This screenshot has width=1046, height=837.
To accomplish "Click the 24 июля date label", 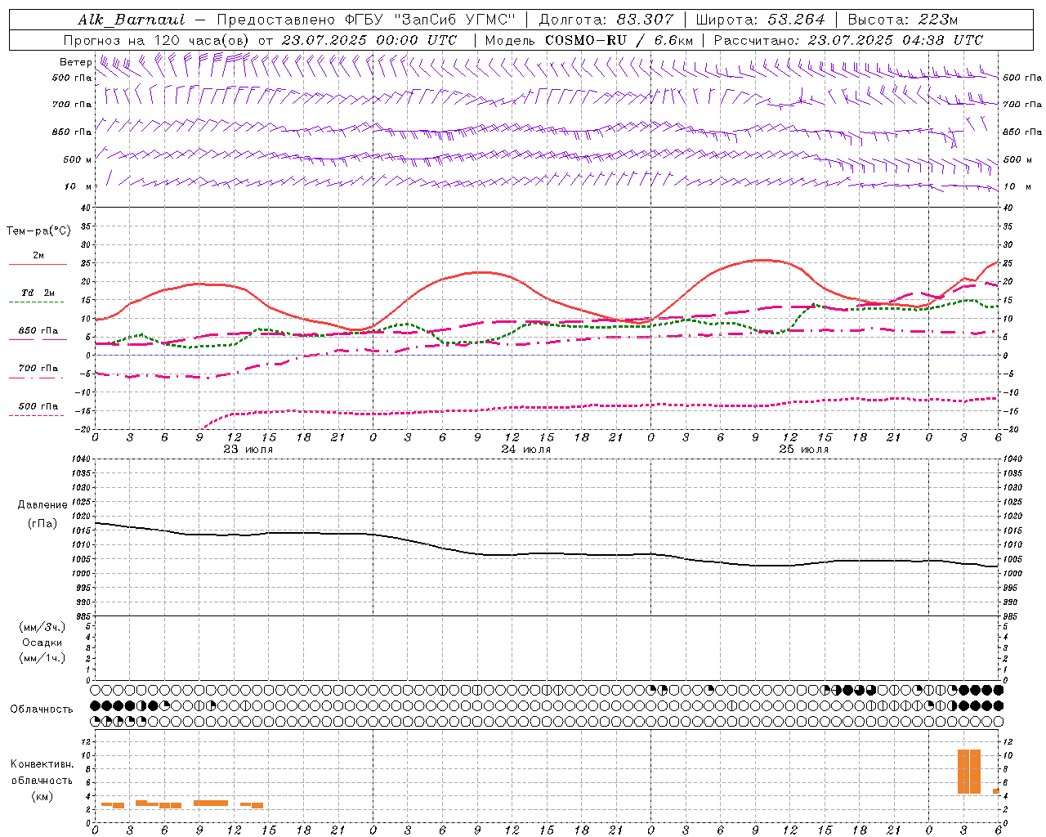I will click(526, 449).
